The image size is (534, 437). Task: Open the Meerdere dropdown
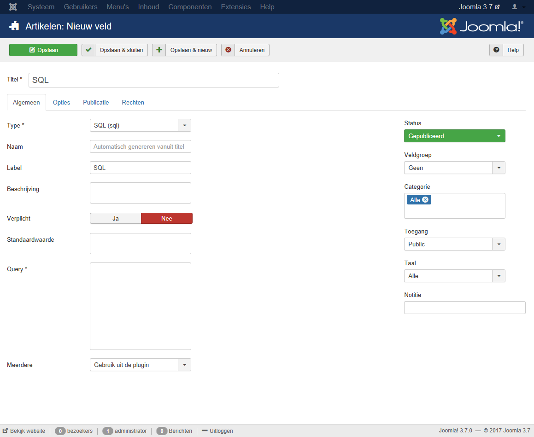140,365
